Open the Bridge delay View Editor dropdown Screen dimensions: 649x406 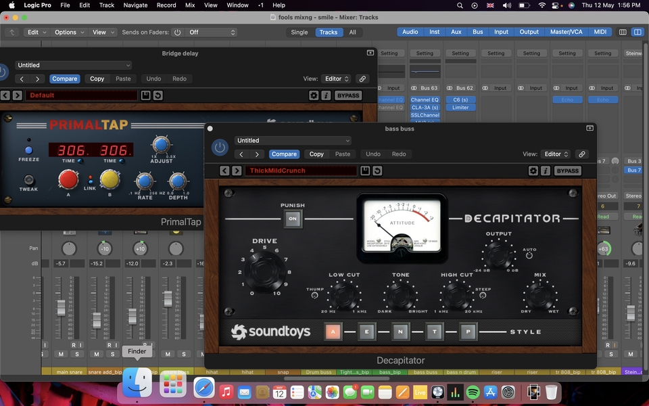click(x=336, y=78)
